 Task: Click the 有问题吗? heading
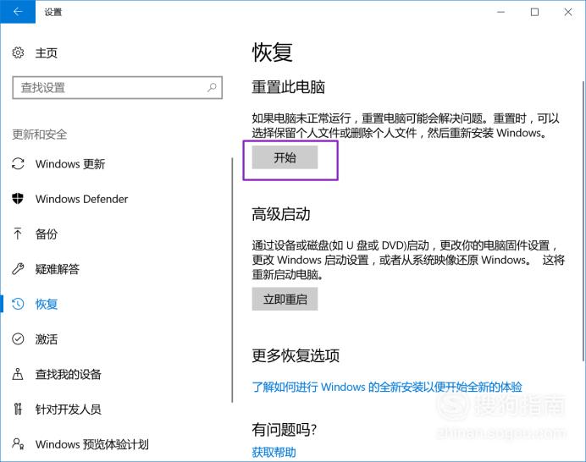click(x=284, y=430)
